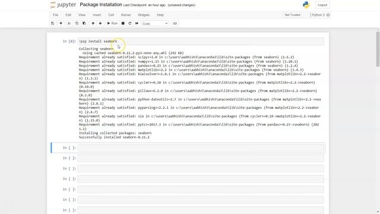Image resolution: width=380 pixels, height=214 pixels.
Task: Restart kernel and rerun all icon
Action: (x=137, y=23)
